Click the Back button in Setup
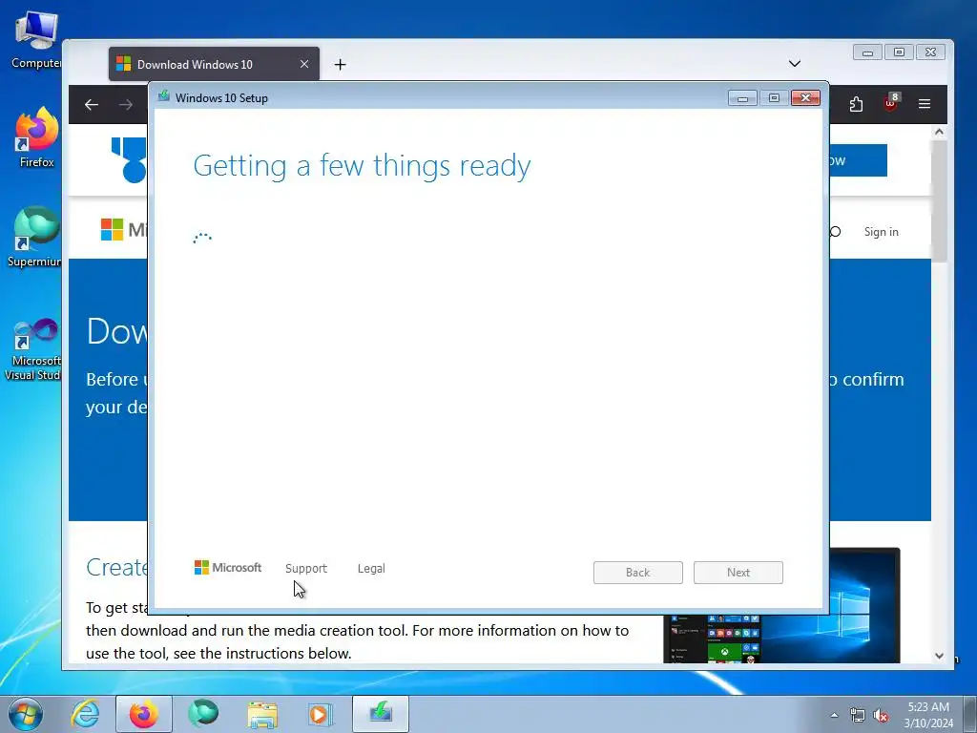This screenshot has width=977, height=733. point(638,573)
